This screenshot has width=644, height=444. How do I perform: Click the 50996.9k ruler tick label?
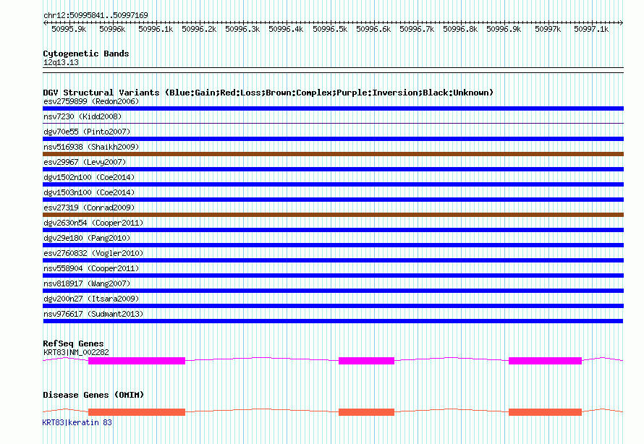point(504,29)
